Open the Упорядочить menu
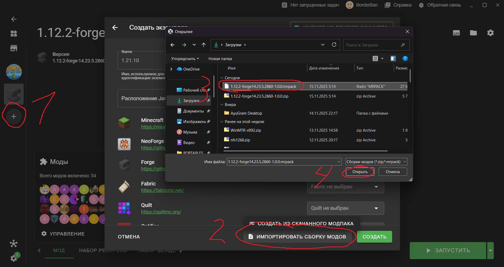This screenshot has width=504, height=267. coord(185,59)
